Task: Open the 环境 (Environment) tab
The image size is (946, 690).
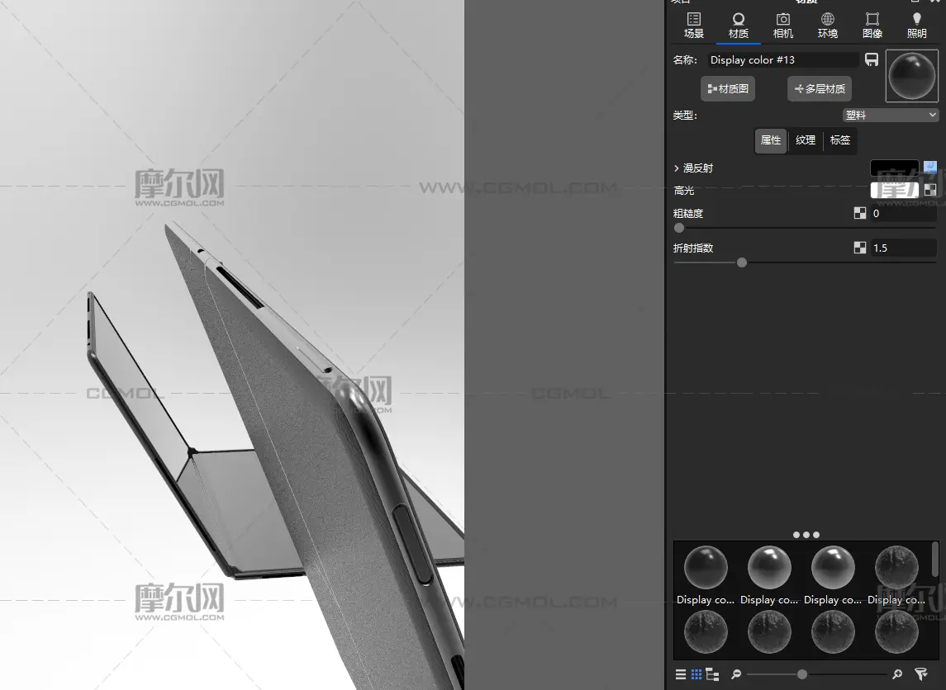Action: point(827,26)
